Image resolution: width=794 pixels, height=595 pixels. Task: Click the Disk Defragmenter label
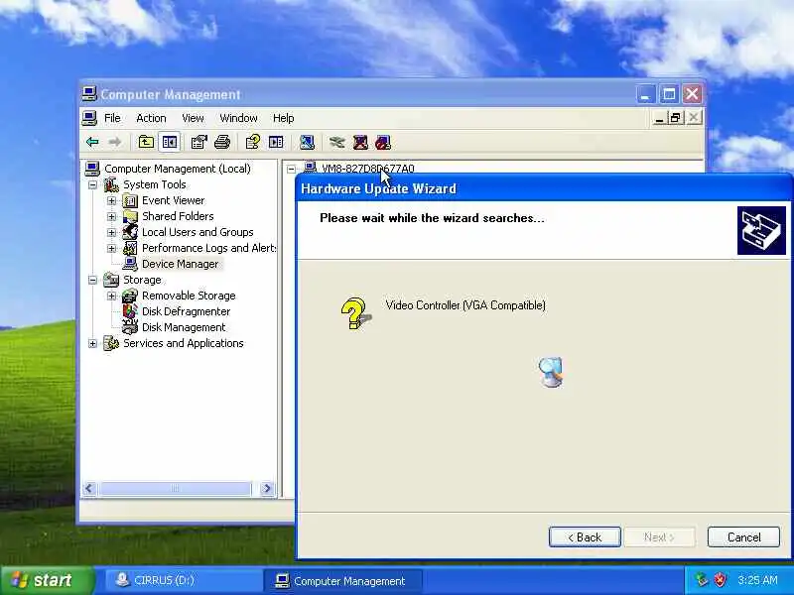point(186,311)
